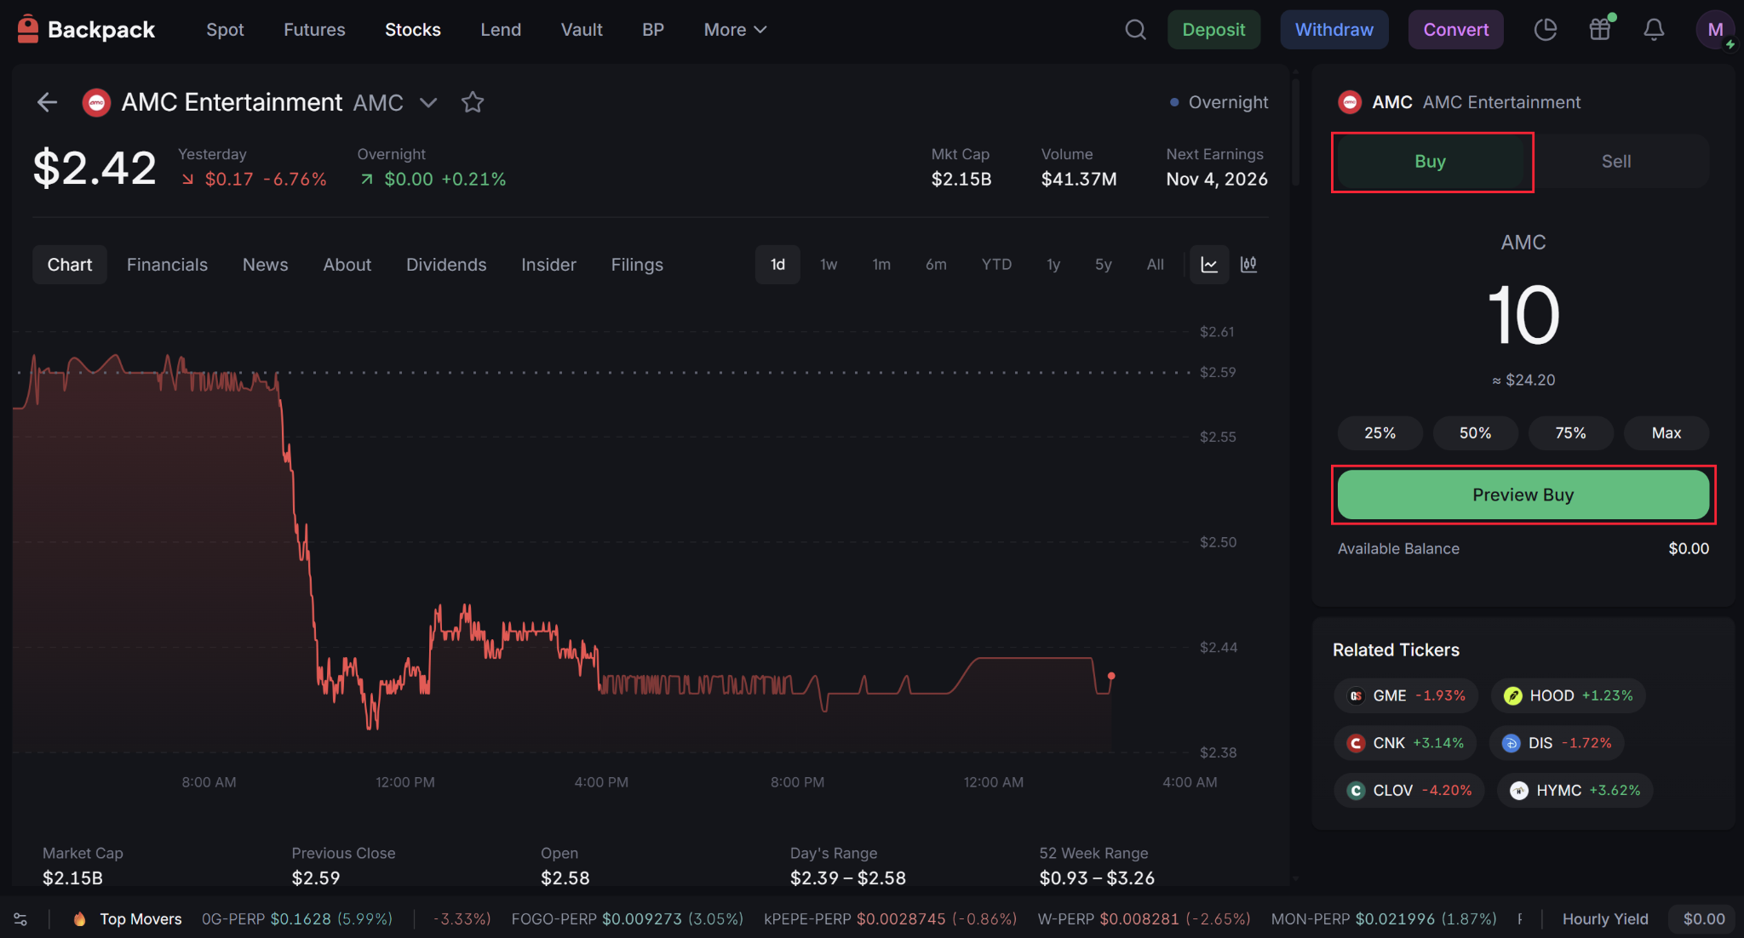Click the OG-PERP ticker in Top Movers
Screen dimensions: 1744x938
click(297, 919)
